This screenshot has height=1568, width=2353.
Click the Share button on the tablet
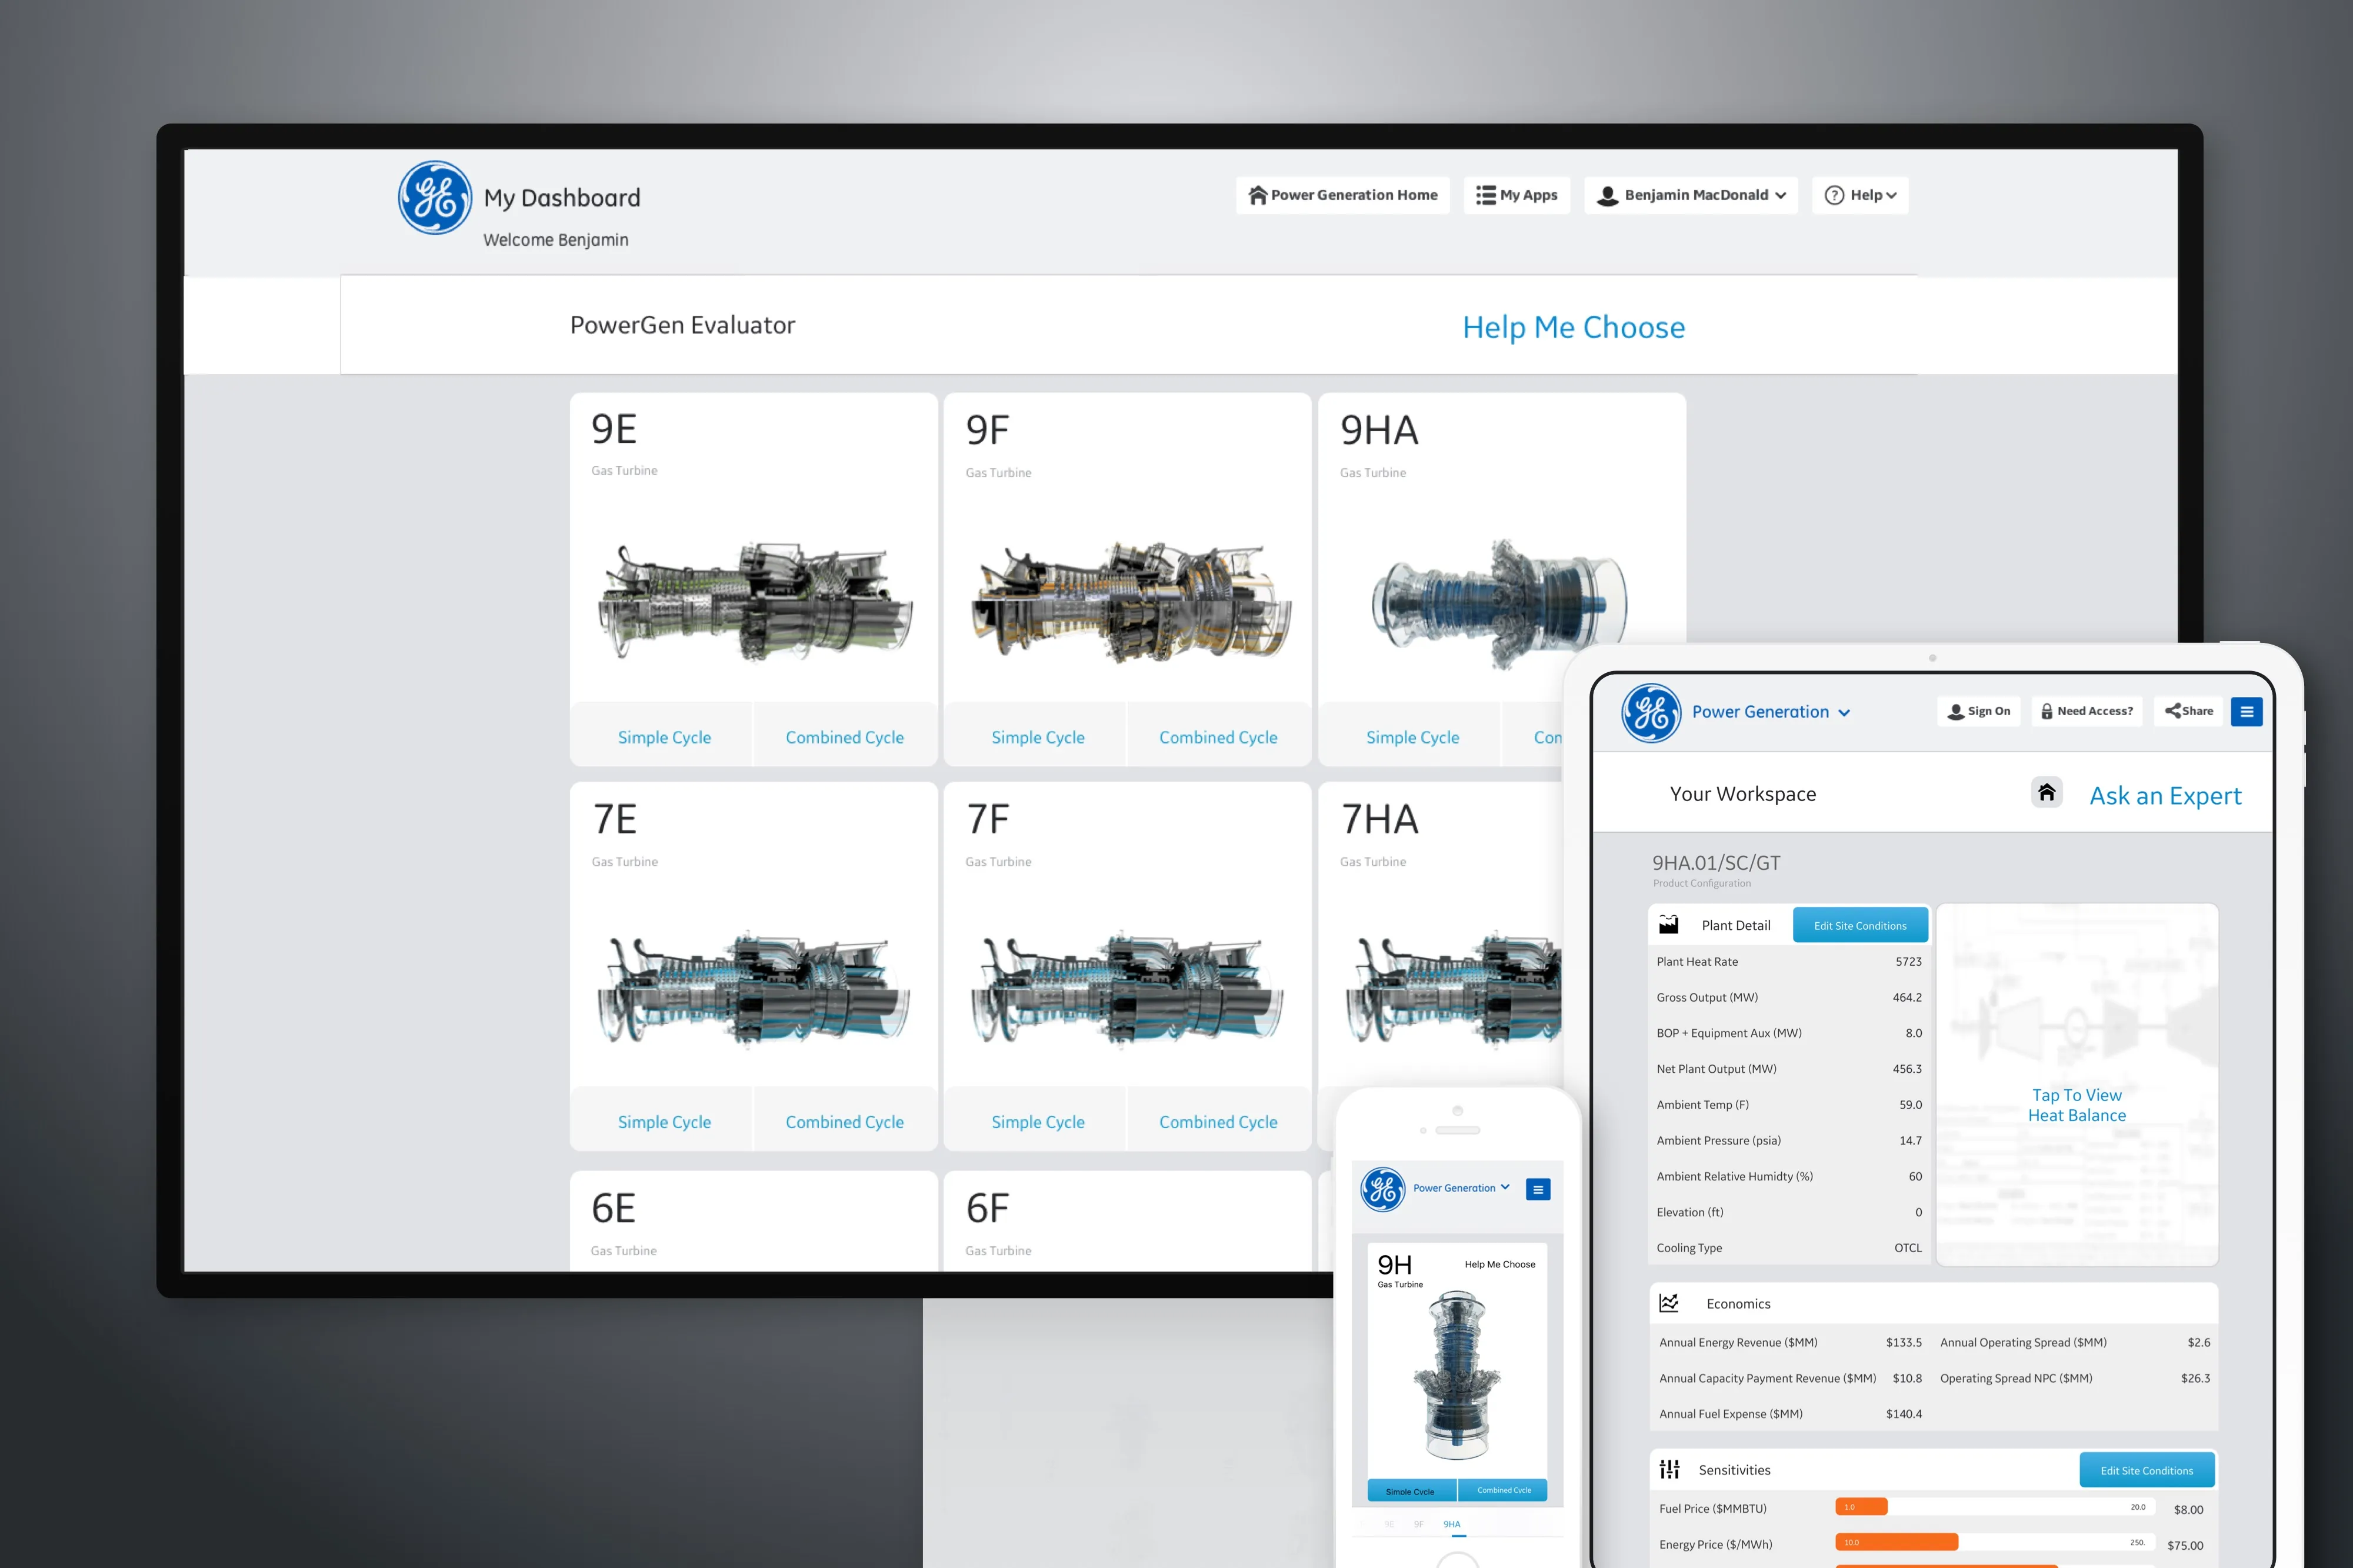click(x=2189, y=711)
